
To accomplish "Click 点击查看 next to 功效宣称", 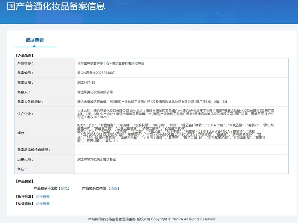I will 43,204.
